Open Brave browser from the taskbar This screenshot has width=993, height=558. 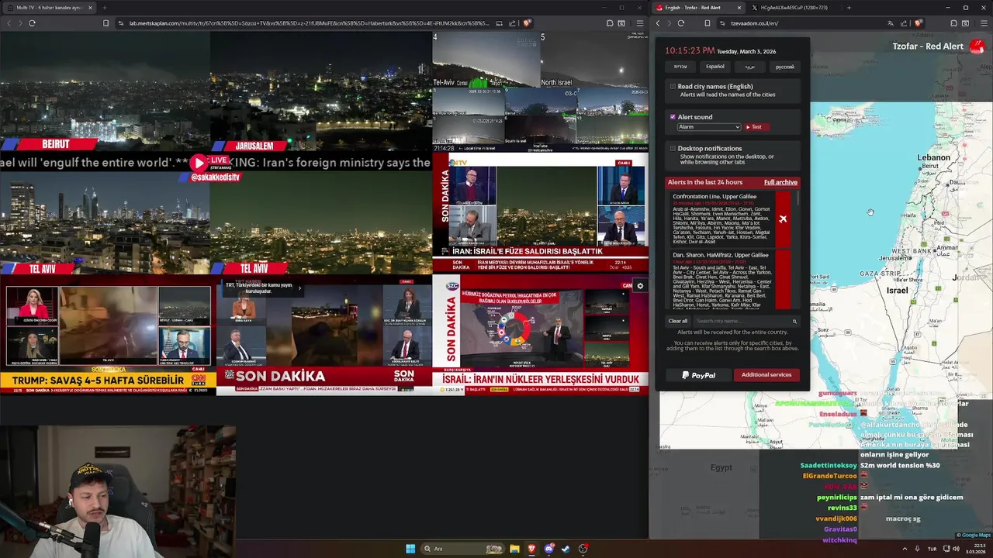coord(531,549)
